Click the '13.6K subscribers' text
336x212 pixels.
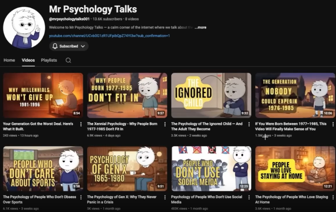point(107,19)
